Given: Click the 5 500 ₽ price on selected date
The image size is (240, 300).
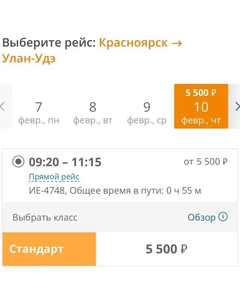Looking at the screenshot, I should [201, 93].
